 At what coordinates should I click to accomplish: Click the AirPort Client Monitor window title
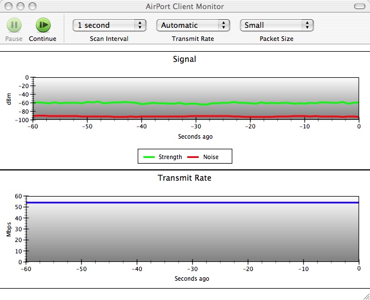(x=184, y=6)
